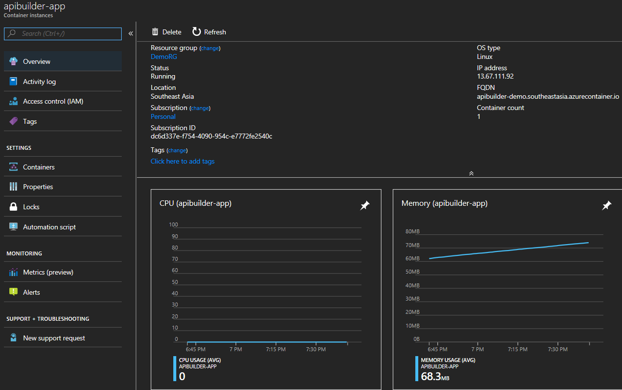622x390 pixels.
Task: Click the Properties bars icon
Action: (x=13, y=187)
